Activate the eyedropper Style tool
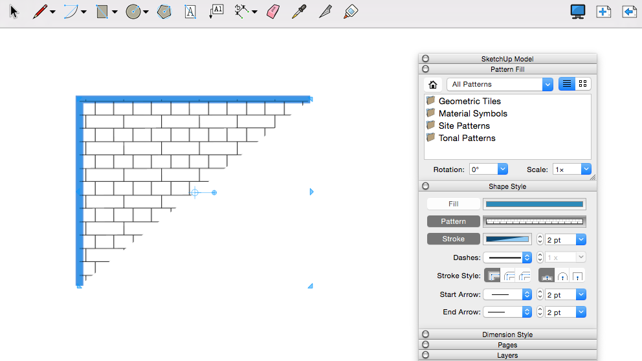 [299, 12]
